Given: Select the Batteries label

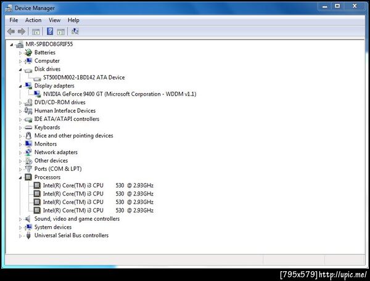Looking at the screenshot, I should click(x=45, y=52).
